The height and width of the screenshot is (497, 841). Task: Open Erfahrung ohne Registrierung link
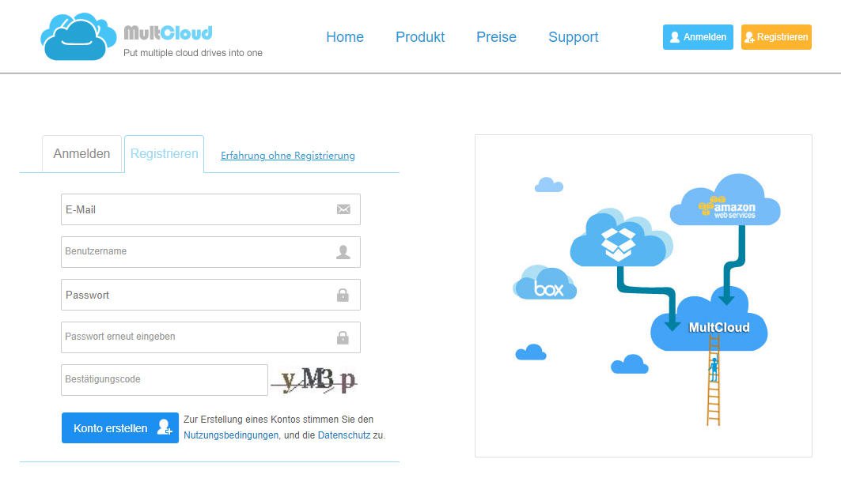[x=287, y=156]
